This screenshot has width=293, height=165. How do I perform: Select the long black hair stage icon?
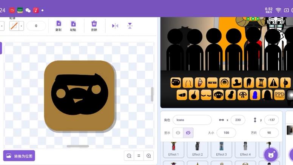(267, 95)
